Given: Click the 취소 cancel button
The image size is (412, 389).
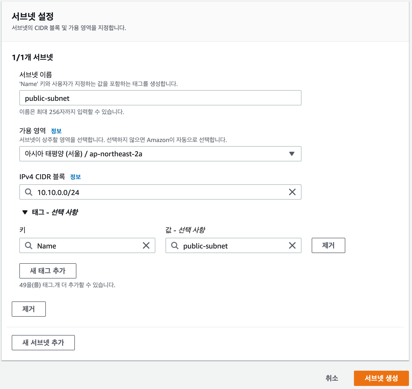Looking at the screenshot, I should (x=332, y=378).
